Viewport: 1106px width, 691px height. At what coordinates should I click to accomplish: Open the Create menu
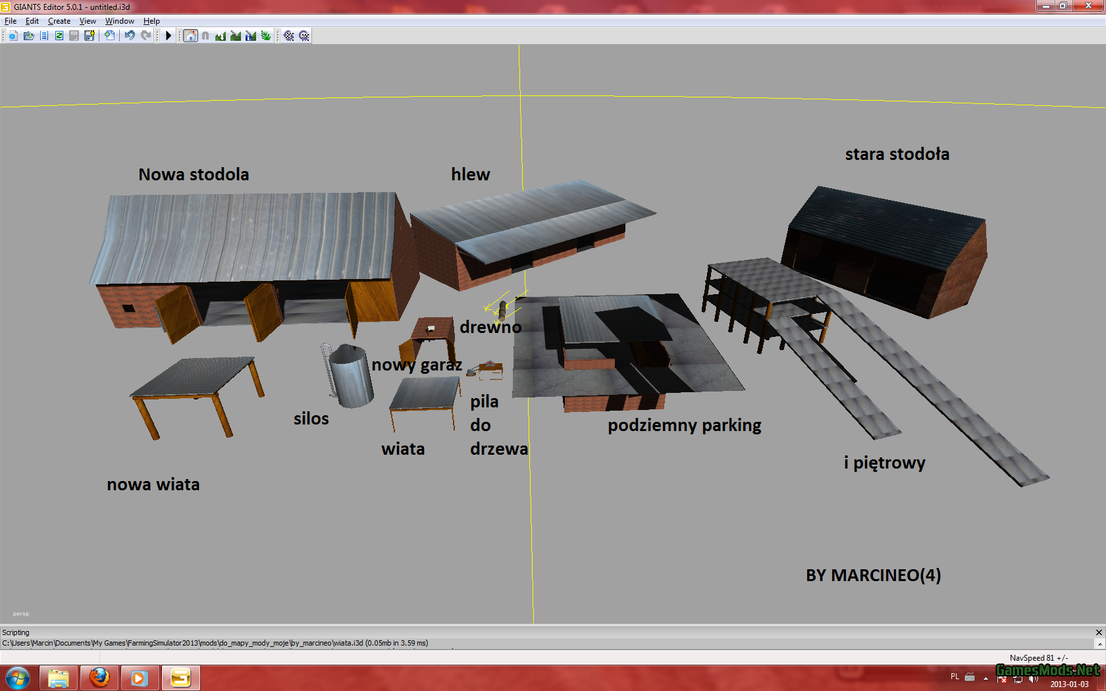tap(59, 21)
